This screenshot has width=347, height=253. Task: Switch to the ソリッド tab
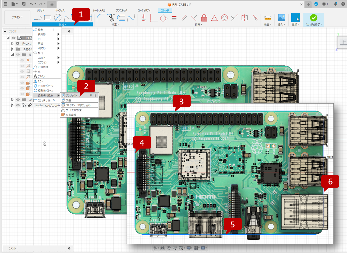(x=40, y=10)
